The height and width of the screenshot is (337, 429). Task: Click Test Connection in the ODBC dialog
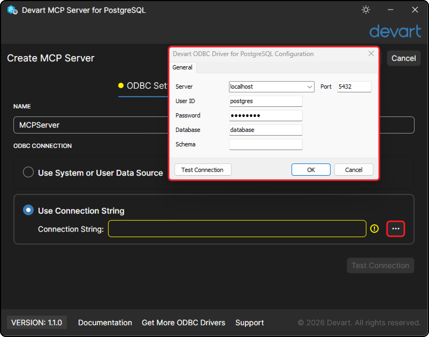[202, 170]
